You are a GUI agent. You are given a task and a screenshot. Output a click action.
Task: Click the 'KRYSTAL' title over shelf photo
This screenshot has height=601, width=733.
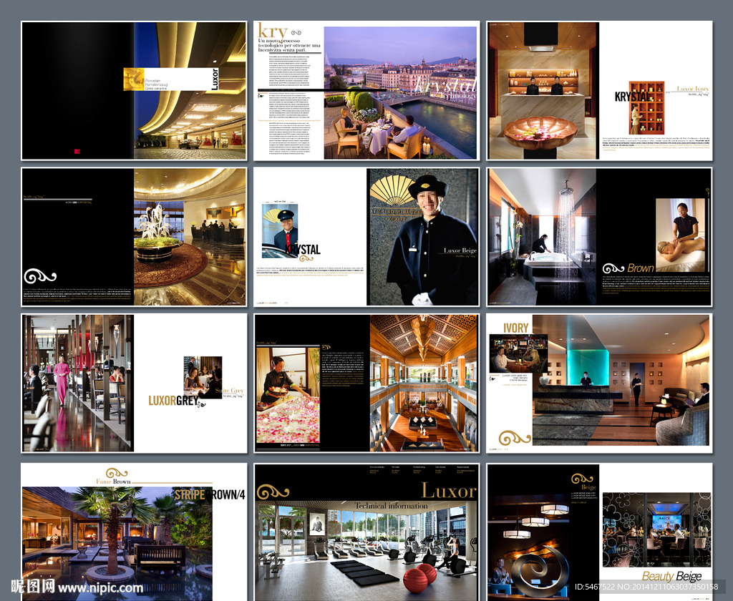633,97
